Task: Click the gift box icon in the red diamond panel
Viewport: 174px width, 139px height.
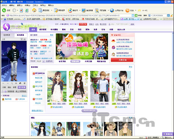Action: pos(113,47)
